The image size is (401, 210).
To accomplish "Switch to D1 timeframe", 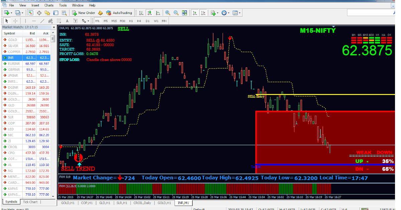I will click(147, 21).
